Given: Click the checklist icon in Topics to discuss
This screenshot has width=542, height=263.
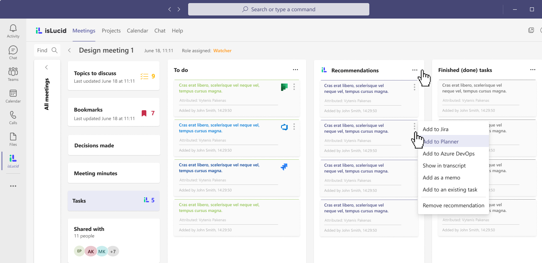Looking at the screenshot, I should (x=144, y=76).
